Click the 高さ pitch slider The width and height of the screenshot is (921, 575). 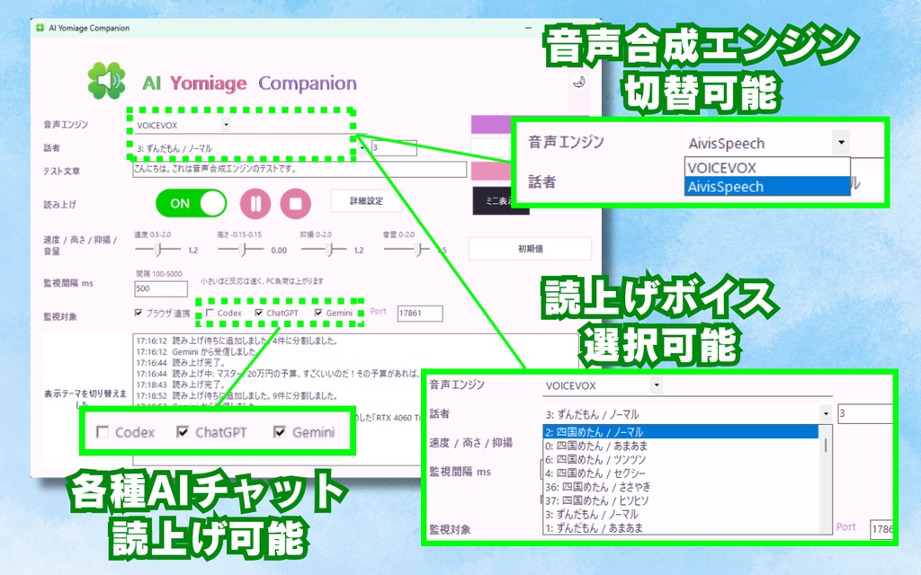pyautogui.click(x=241, y=250)
